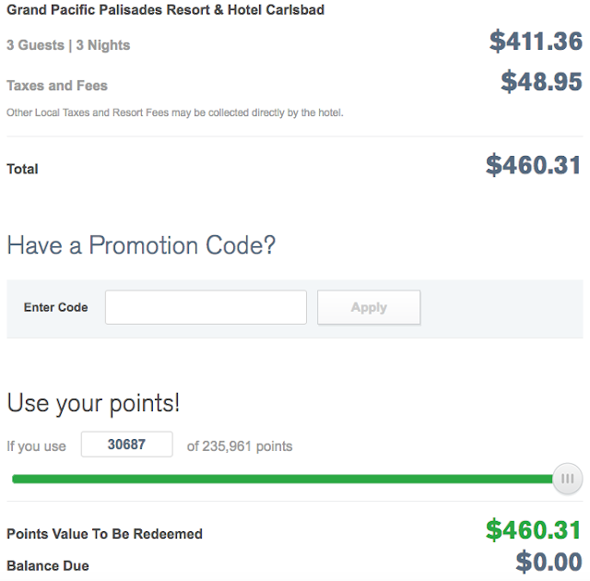Click the local taxes and resort fees note
Screen dimensions: 590x581
174,113
